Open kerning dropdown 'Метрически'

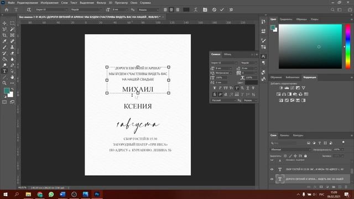pyautogui.click(x=223, y=73)
